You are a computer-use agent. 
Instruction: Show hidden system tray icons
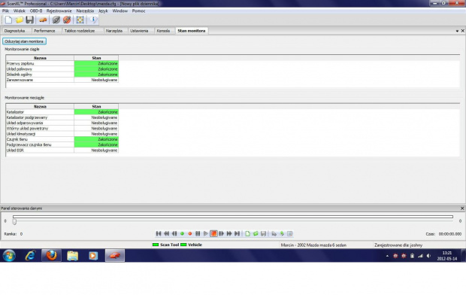[x=387, y=256]
